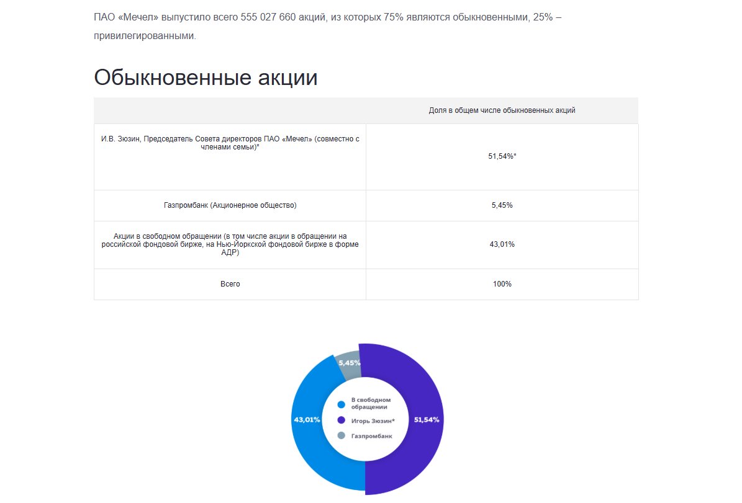The image size is (742, 503).
Task: Click the «5,45%» value for Газпромбанк
Action: [502, 205]
